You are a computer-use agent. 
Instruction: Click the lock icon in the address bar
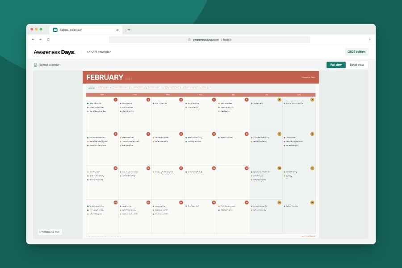(x=189, y=39)
